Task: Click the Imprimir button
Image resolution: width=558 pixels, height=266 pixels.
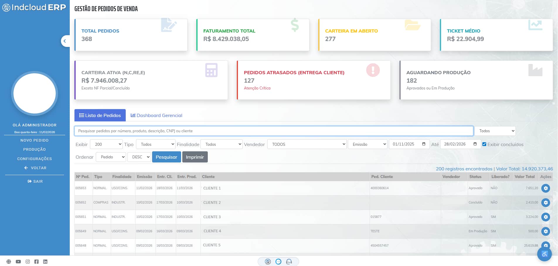Action: pyautogui.click(x=195, y=157)
